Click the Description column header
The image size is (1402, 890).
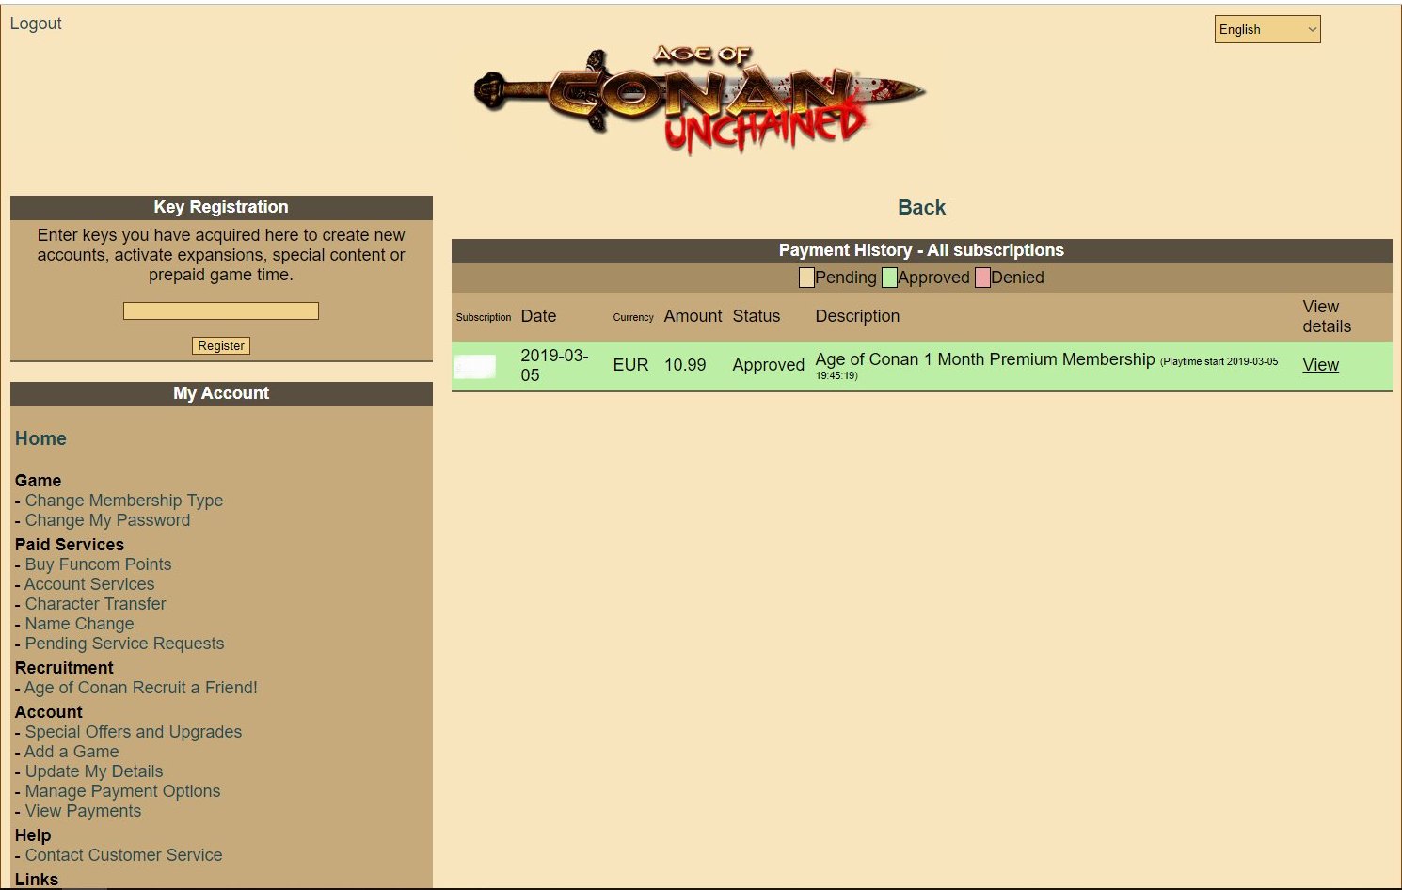tap(857, 316)
